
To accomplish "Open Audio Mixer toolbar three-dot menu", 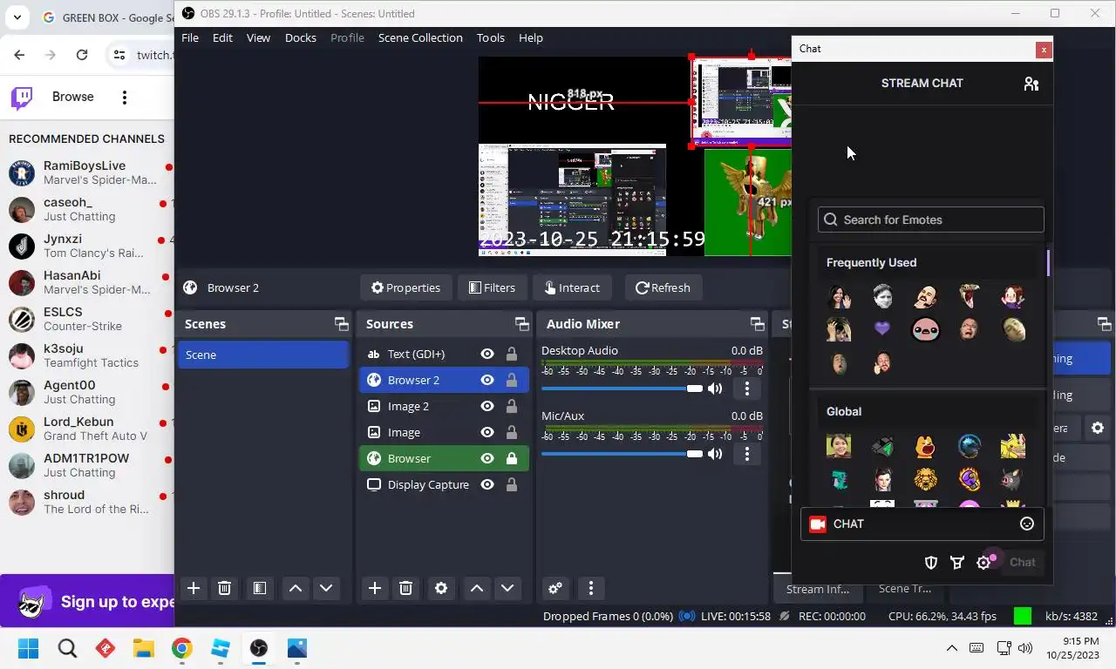I will point(591,588).
